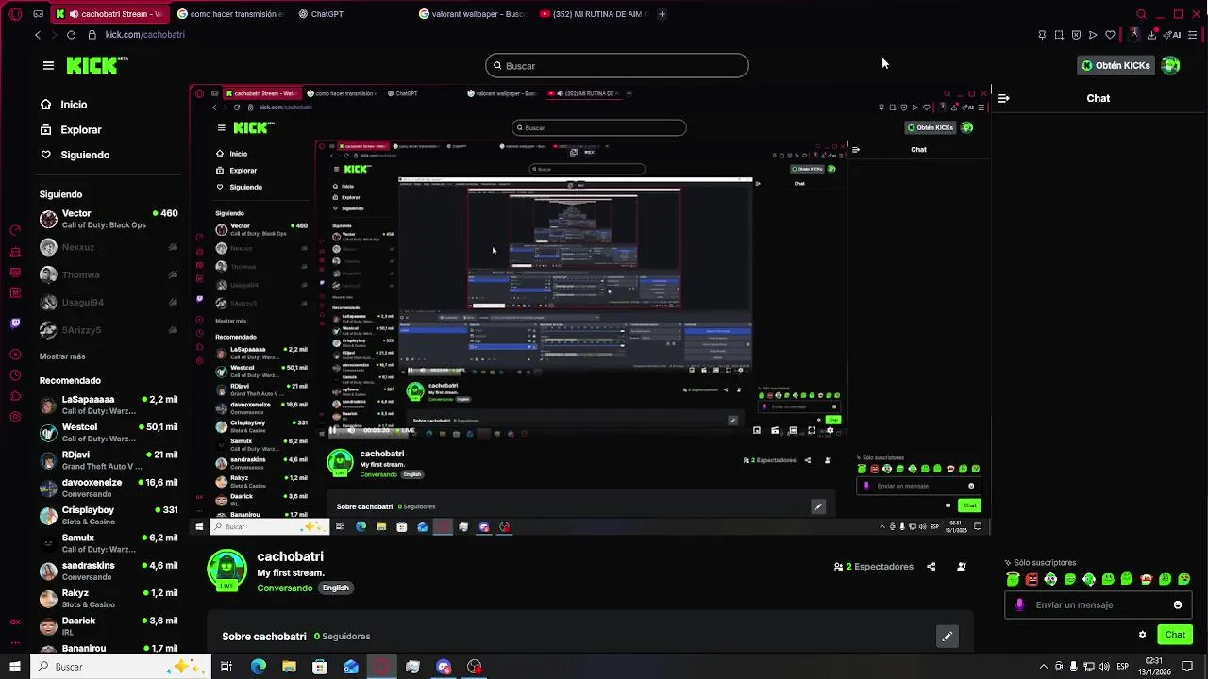Open Task View on taskbar
This screenshot has width=1208, height=679.
click(x=226, y=667)
